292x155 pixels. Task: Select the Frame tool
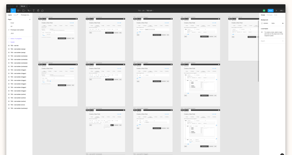click(x=18, y=11)
